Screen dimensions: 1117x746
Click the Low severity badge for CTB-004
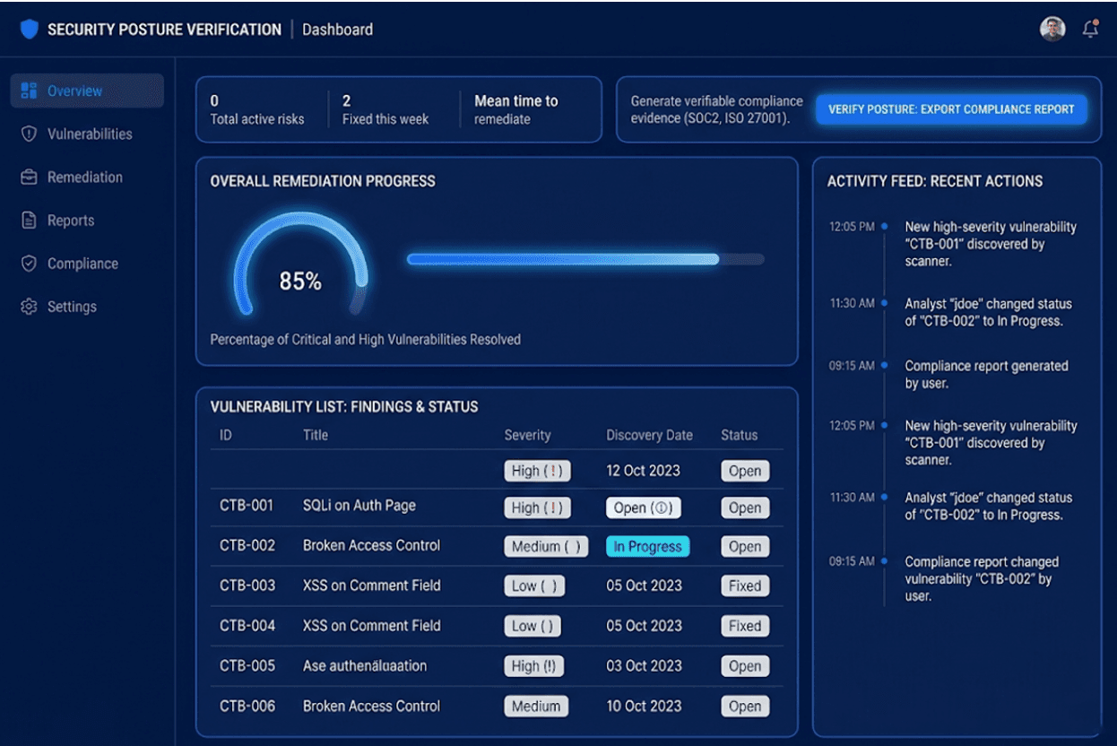tap(533, 626)
